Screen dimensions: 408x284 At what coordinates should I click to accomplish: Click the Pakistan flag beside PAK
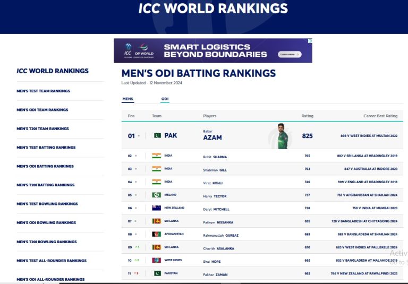157,135
